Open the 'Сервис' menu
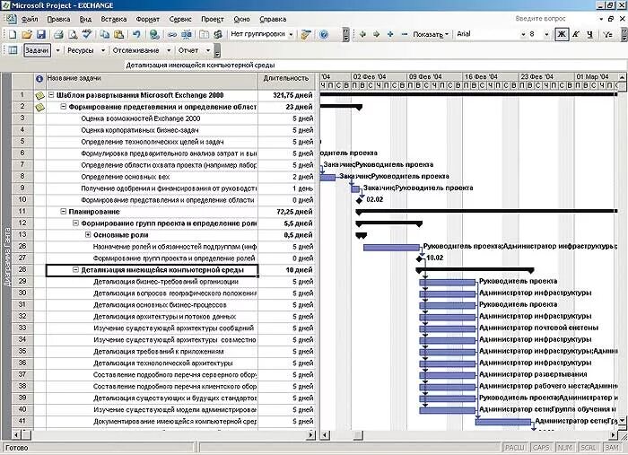628x455 pixels. point(180,19)
